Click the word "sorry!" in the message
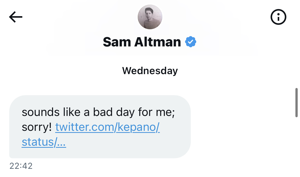300x177 pixels. coord(37,127)
